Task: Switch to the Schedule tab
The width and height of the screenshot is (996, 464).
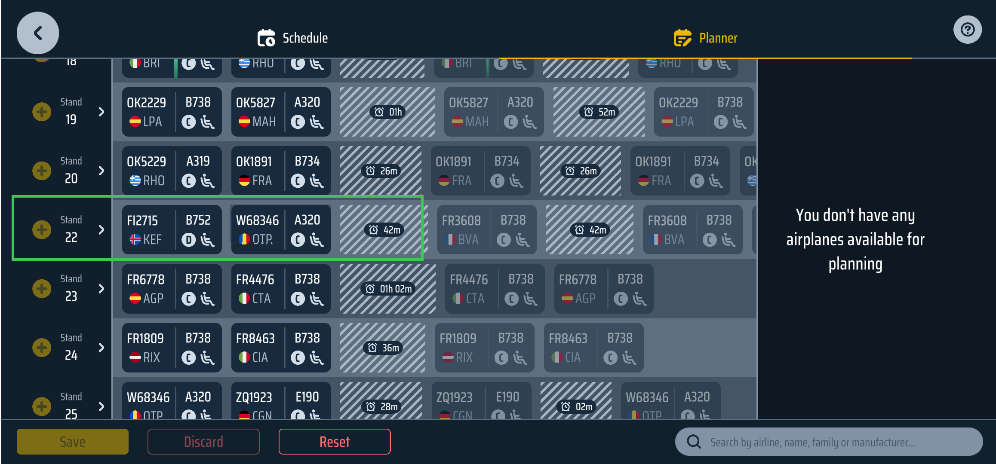Action: point(293,38)
